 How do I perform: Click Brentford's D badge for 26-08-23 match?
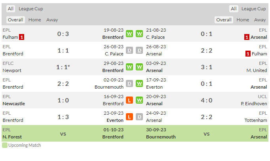pos(129,50)
